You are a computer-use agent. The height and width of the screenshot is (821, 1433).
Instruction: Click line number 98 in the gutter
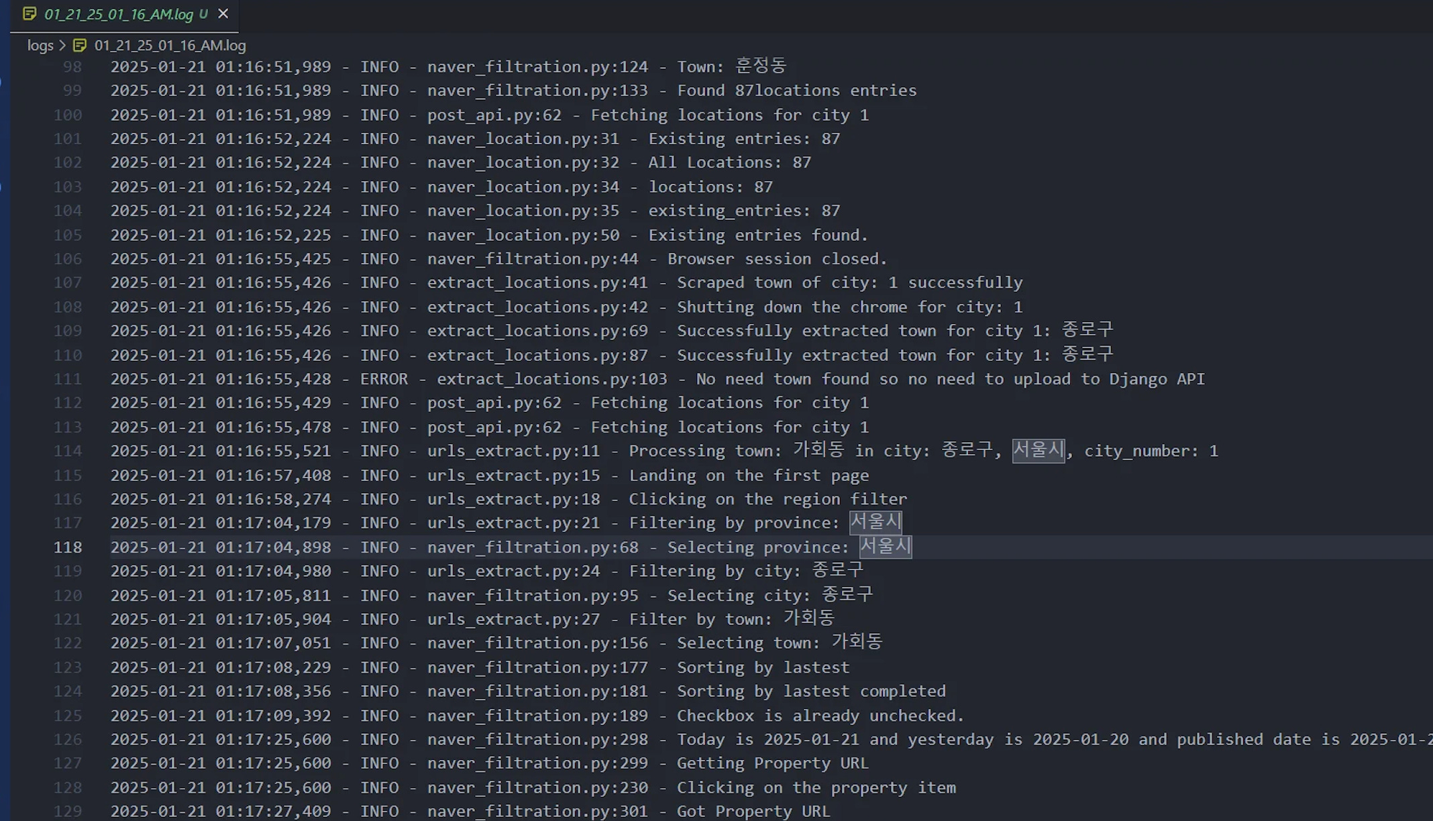click(72, 67)
